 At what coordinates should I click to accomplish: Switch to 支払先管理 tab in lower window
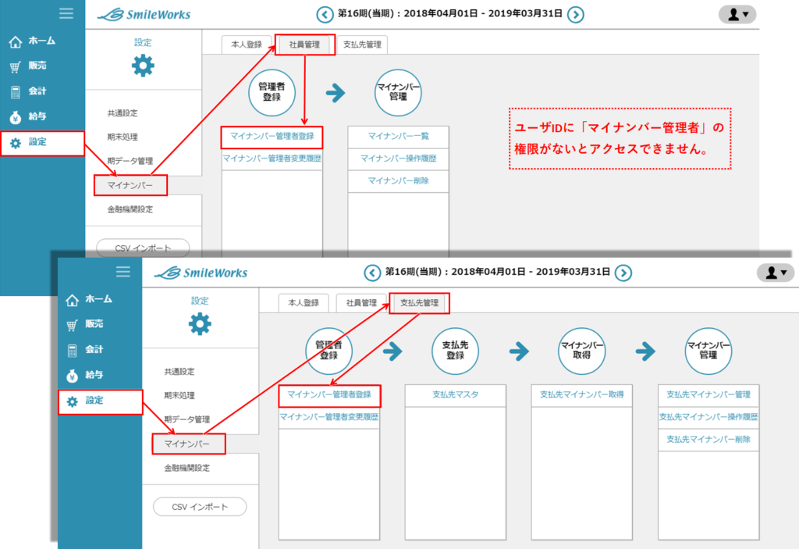click(419, 303)
